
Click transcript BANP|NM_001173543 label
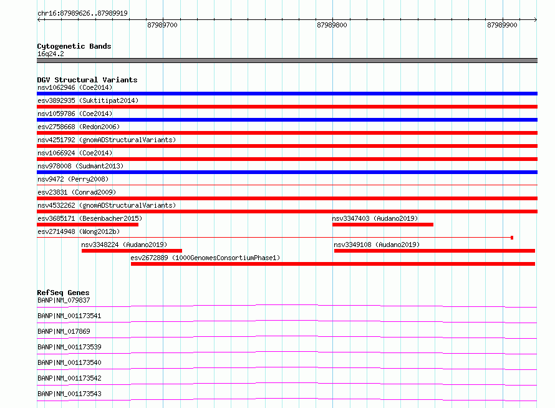(x=69, y=394)
